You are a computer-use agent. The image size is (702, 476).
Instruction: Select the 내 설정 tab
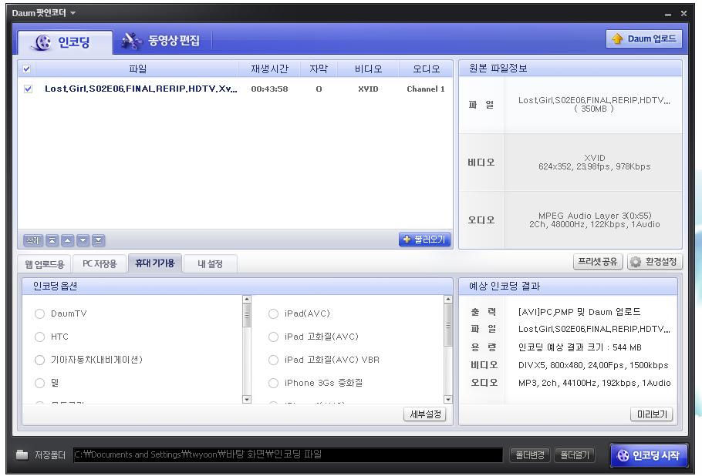tap(210, 263)
